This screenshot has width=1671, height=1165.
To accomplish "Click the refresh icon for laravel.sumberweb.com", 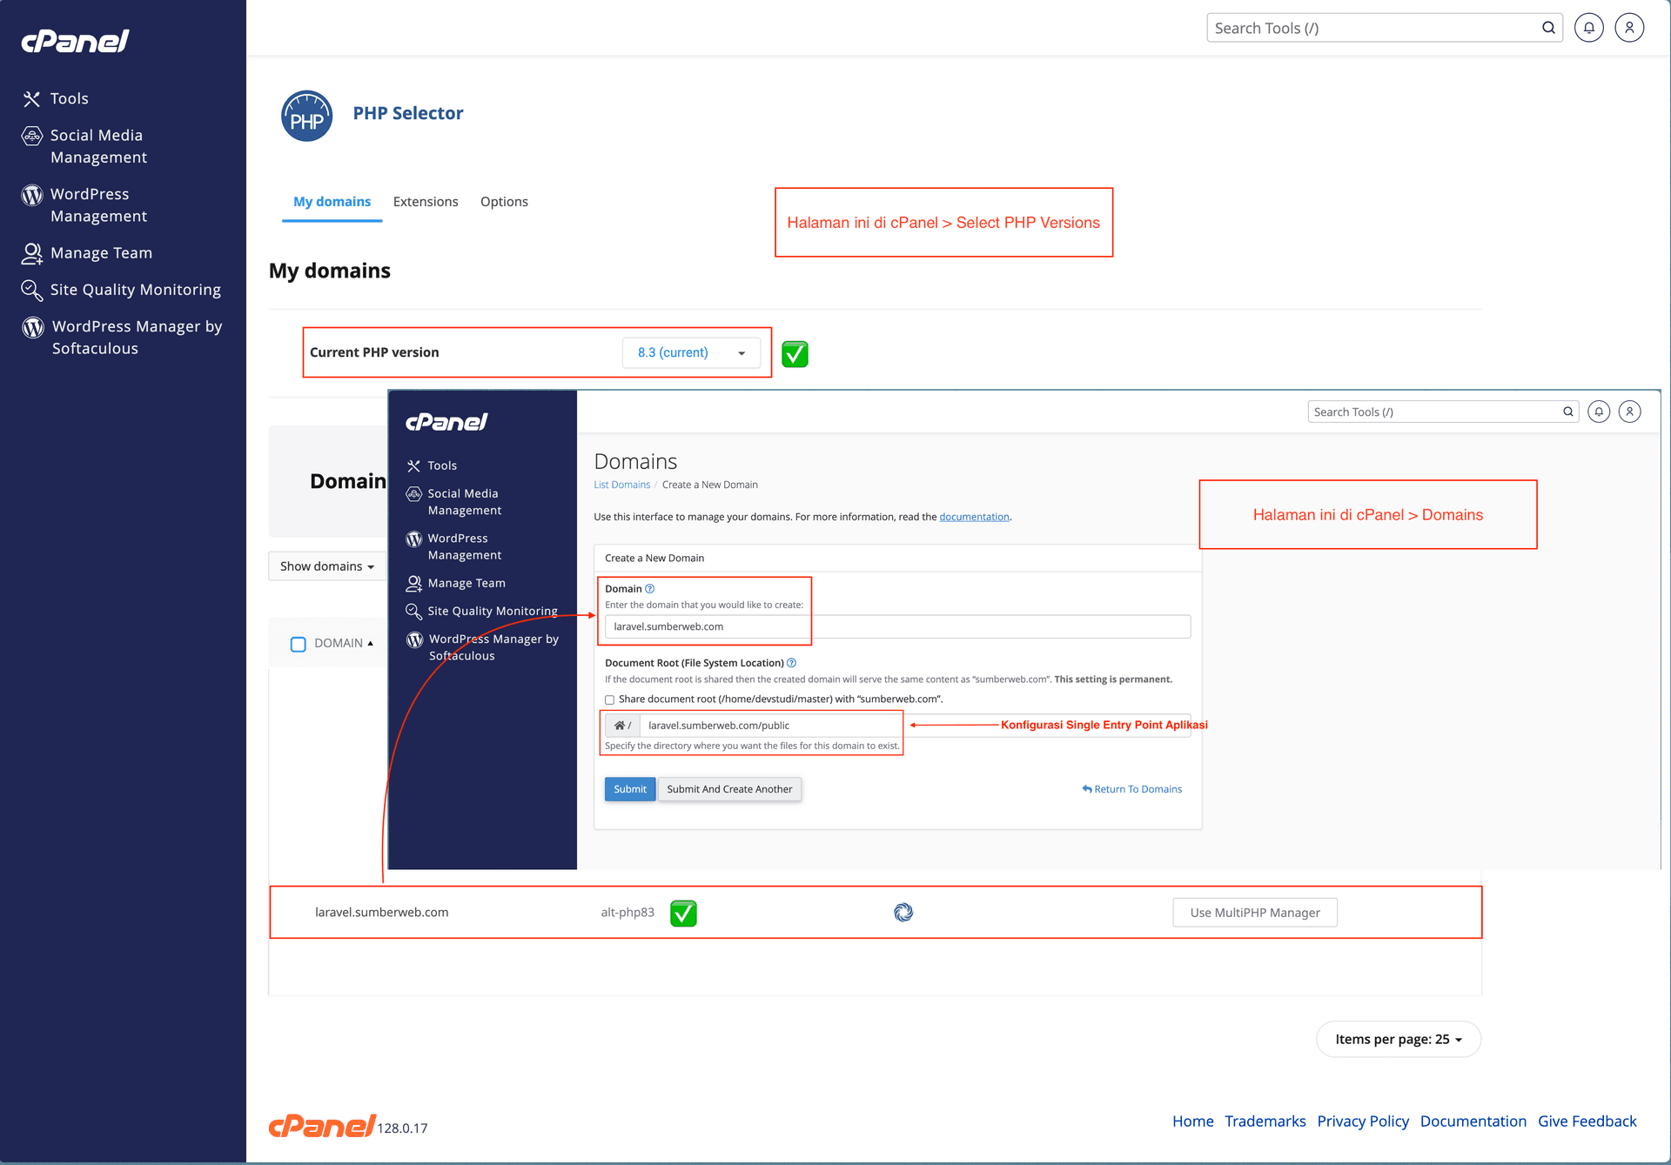I will 903,912.
